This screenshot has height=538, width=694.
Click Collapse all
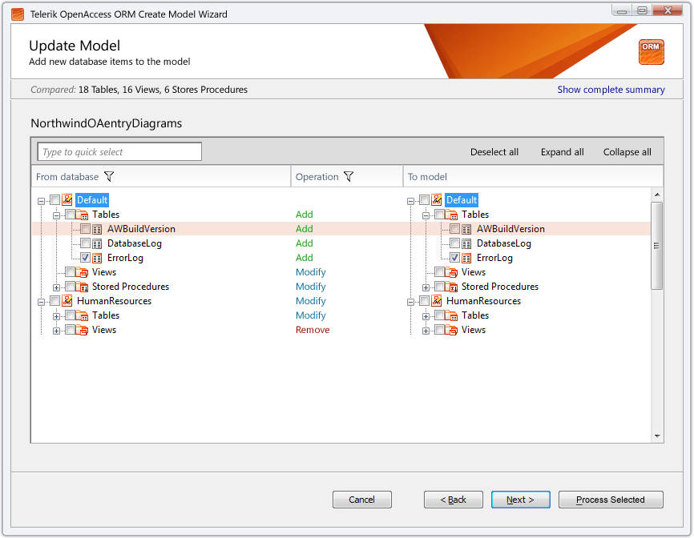pyautogui.click(x=627, y=152)
